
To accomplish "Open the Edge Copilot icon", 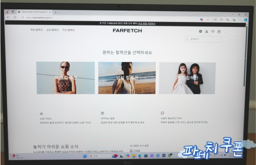I will click(x=245, y=20).
